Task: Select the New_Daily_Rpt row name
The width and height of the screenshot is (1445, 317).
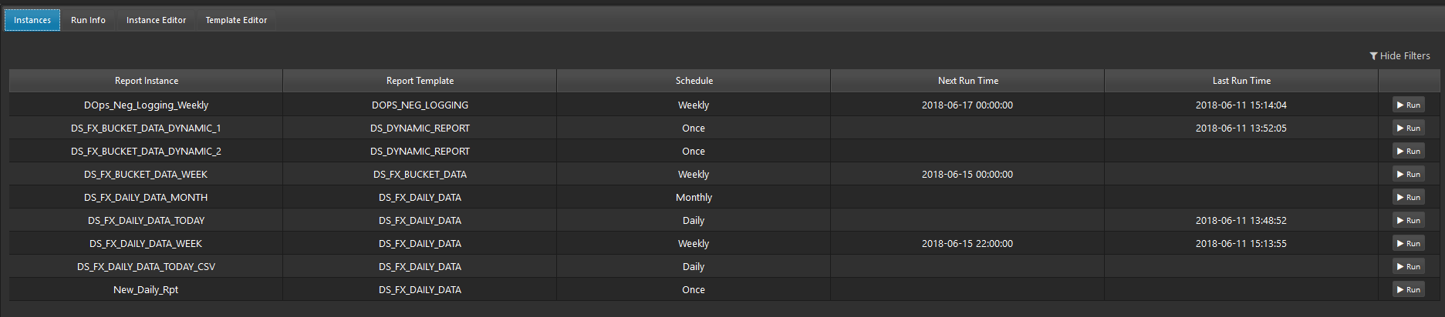Action: coord(146,289)
